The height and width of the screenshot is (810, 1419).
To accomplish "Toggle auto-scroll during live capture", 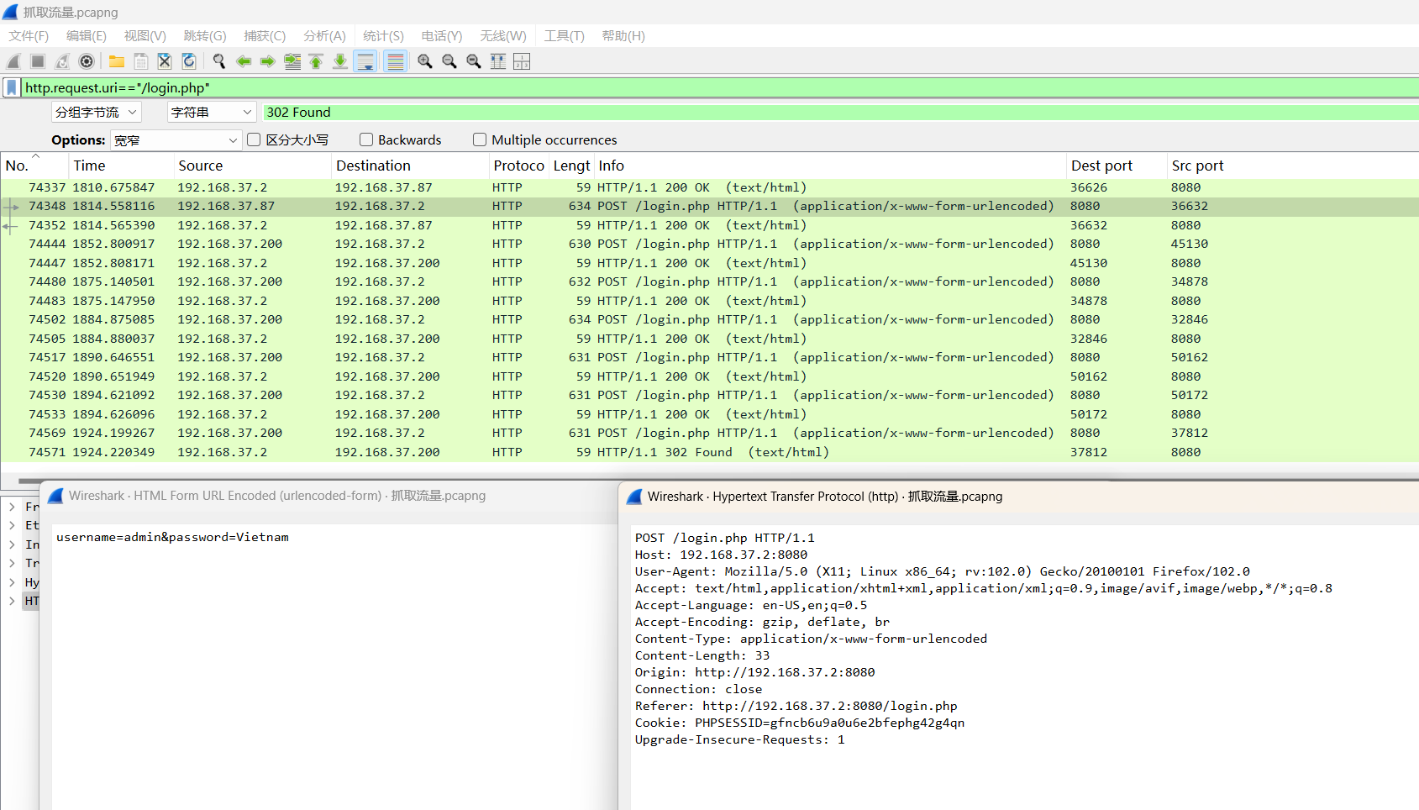I will tap(365, 61).
